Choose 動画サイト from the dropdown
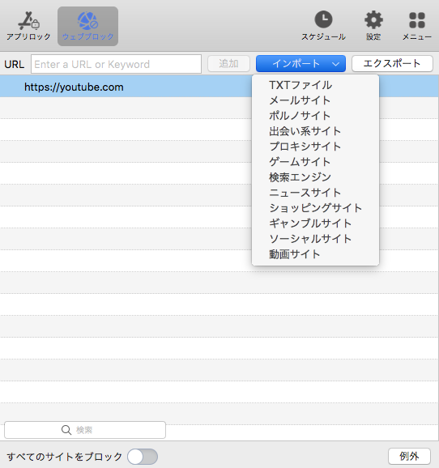The height and width of the screenshot is (468, 439). click(295, 254)
